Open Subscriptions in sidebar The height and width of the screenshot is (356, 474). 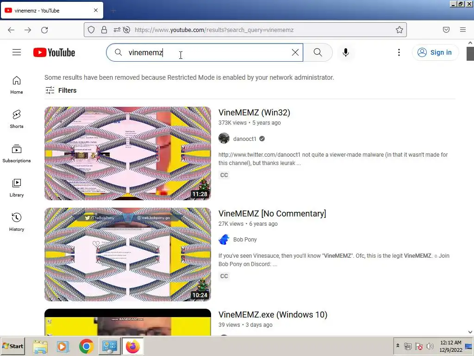pyautogui.click(x=17, y=153)
